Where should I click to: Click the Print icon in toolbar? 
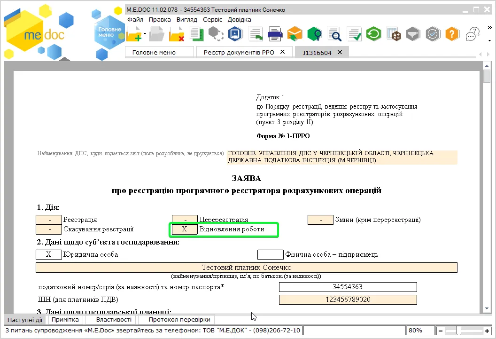pyautogui.click(x=275, y=34)
